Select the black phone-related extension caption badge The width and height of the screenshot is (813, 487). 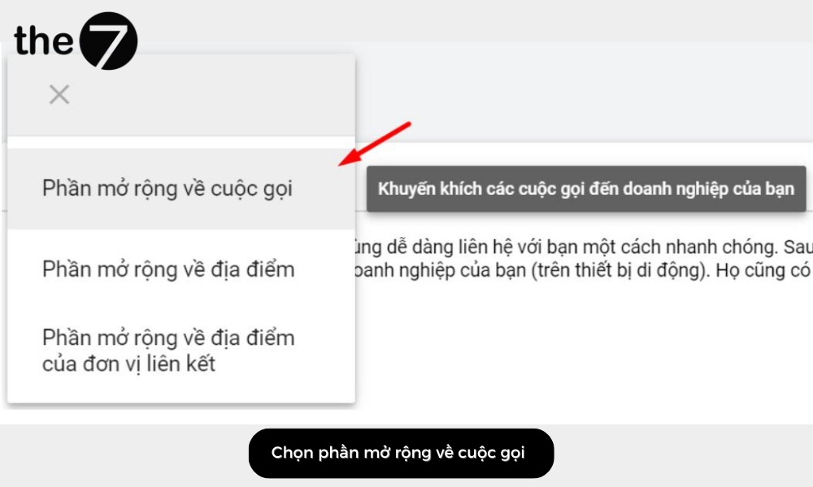401,452
